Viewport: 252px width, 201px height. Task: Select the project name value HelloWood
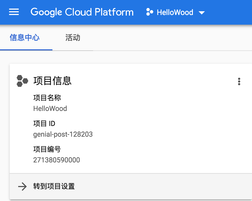50,109
